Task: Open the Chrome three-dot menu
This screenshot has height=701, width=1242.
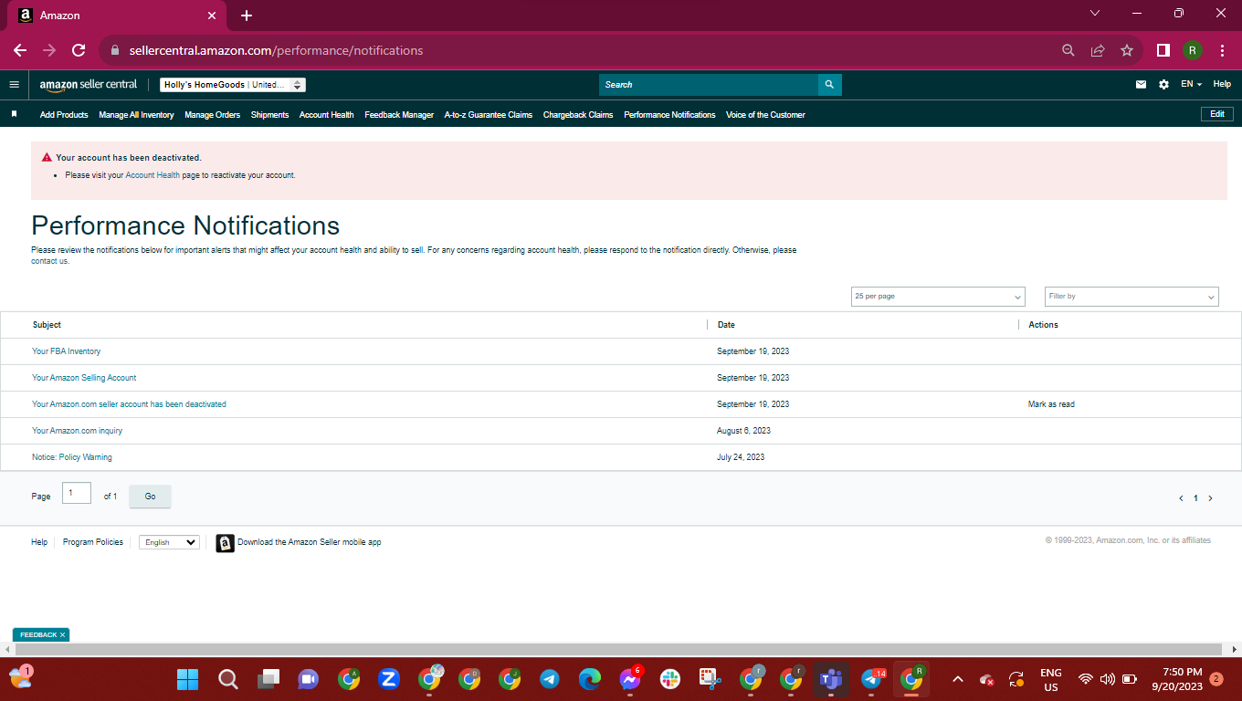Action: point(1222,50)
